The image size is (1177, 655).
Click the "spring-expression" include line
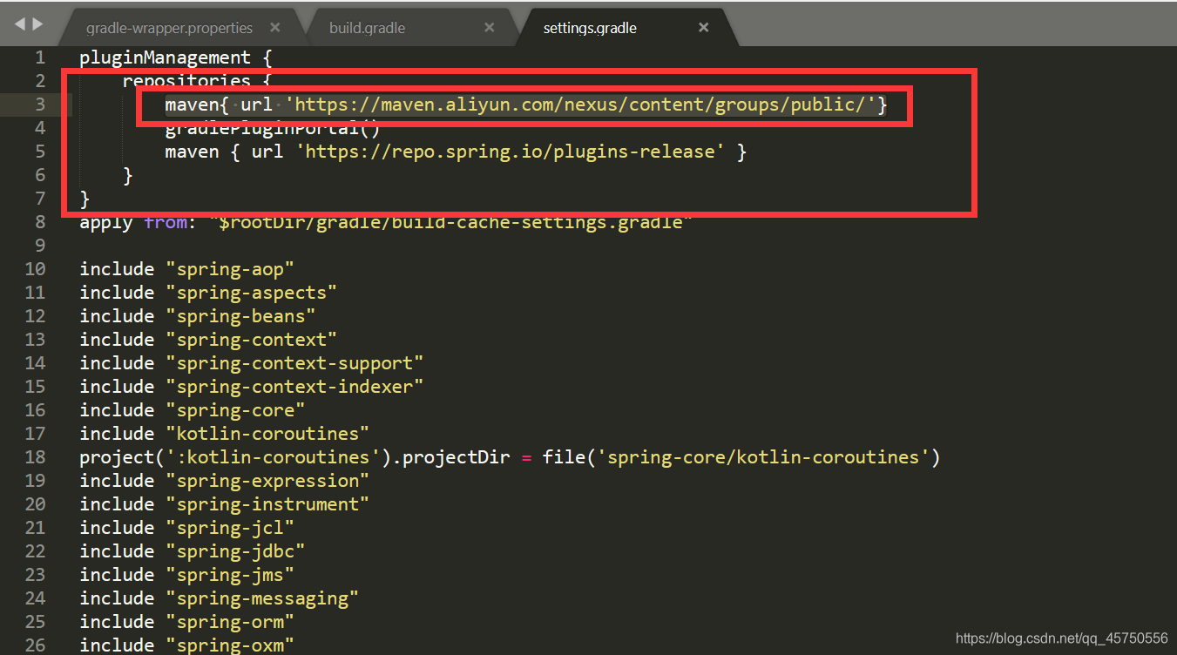[x=225, y=481]
